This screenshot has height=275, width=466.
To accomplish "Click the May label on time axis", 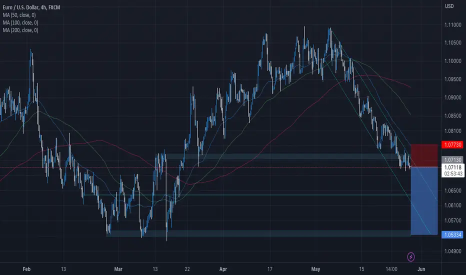I will (315, 269).
